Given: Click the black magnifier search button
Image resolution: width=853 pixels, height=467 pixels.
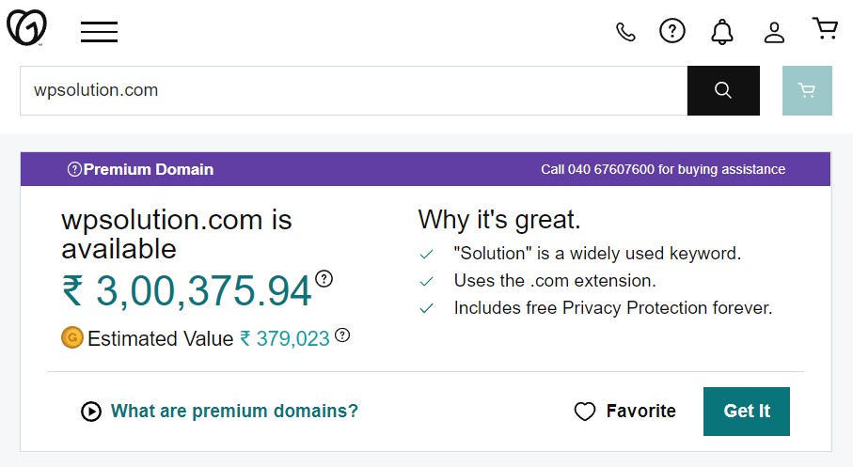Looking at the screenshot, I should [x=723, y=91].
